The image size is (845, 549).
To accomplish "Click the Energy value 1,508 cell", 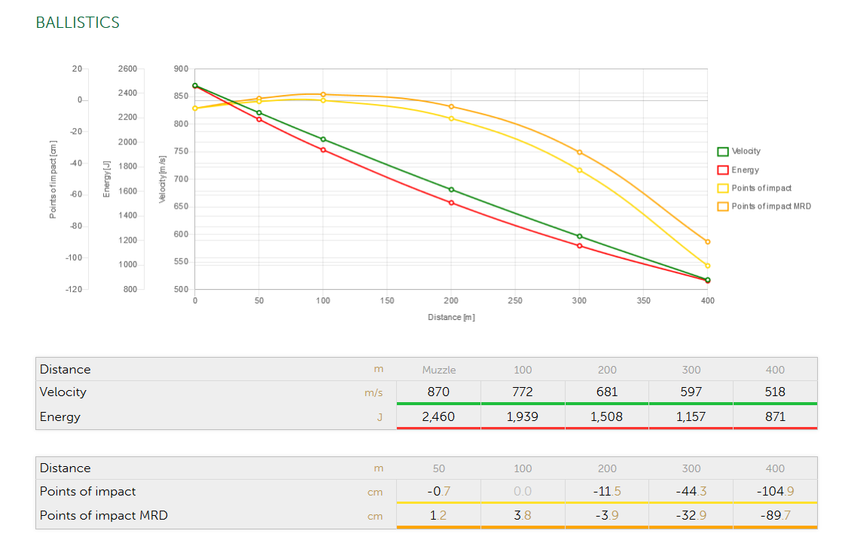I will [606, 416].
